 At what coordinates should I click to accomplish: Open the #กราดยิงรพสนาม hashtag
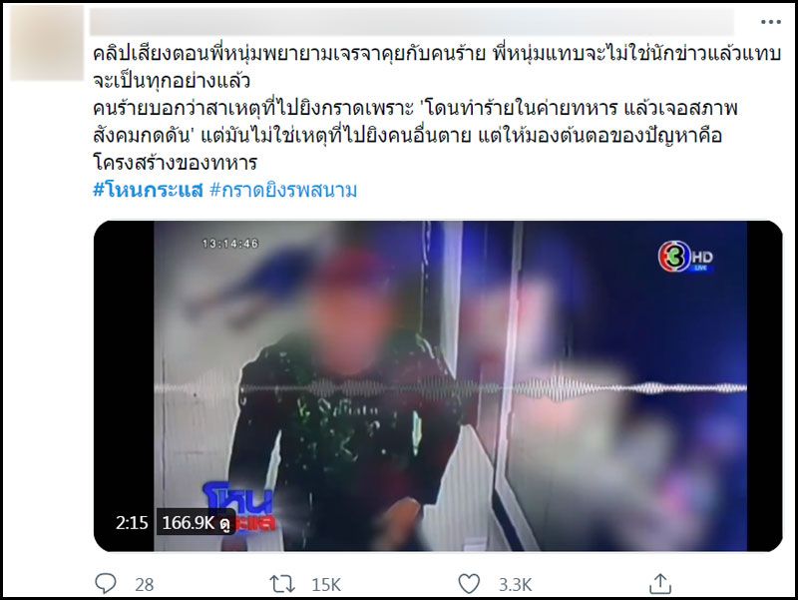(x=283, y=190)
